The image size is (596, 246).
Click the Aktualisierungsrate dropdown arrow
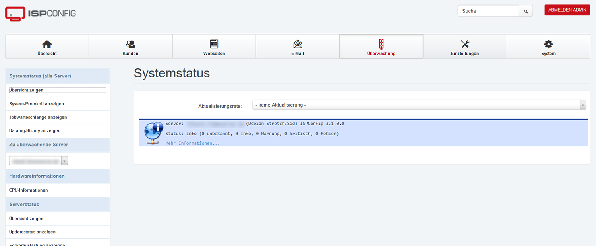(x=583, y=105)
